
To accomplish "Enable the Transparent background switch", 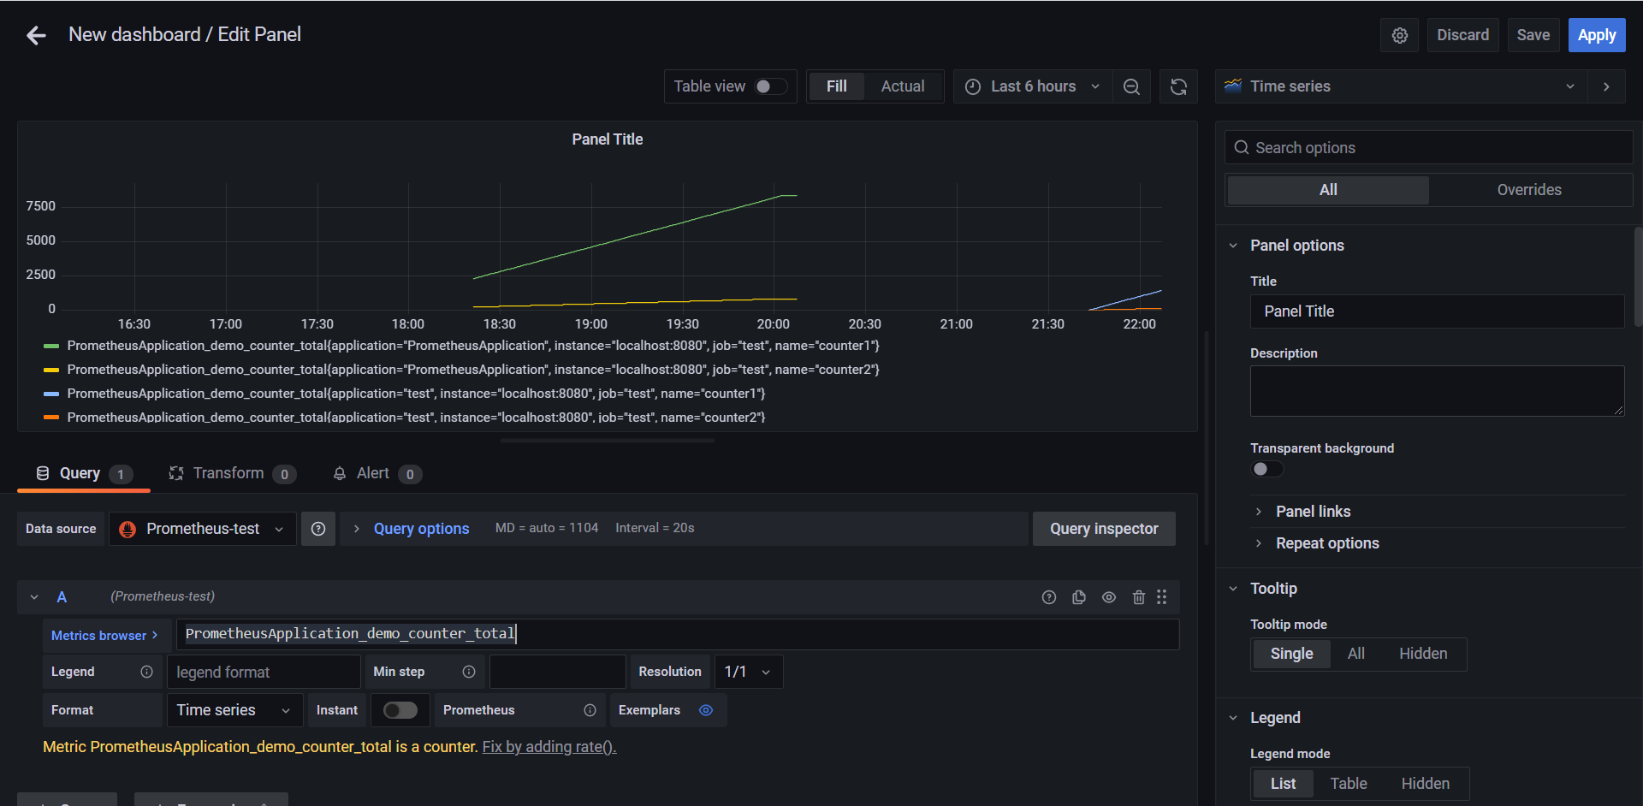I will pyautogui.click(x=1267, y=469).
